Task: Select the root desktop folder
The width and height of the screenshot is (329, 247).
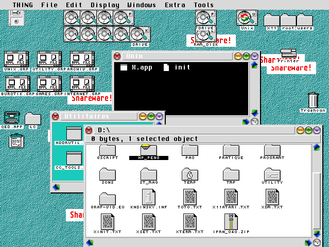Action: (x=288, y=22)
